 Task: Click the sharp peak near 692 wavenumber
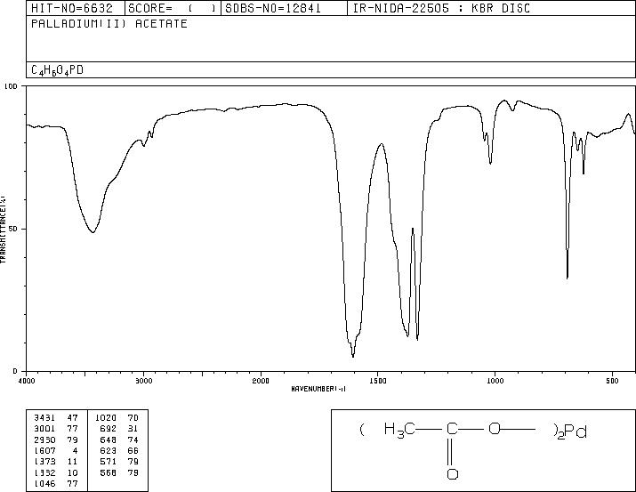click(567, 278)
